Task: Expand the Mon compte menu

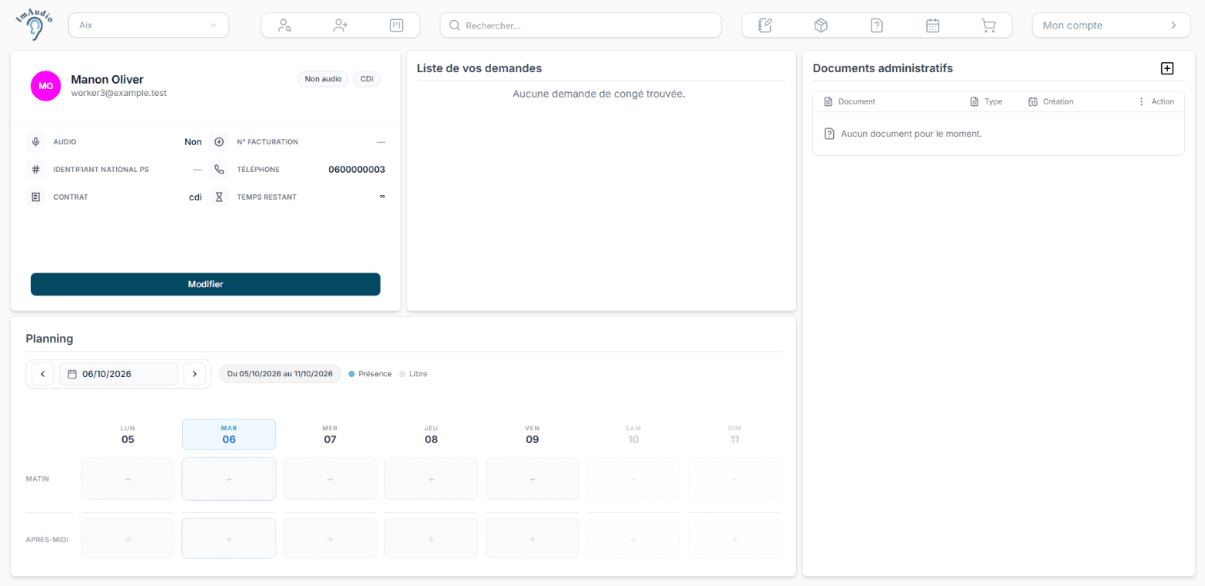Action: pos(1110,25)
